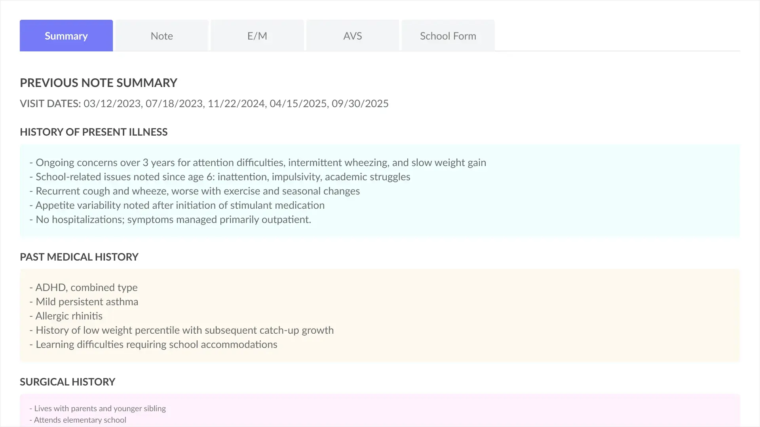Click the allergic rhinitis entry
Viewport: 760px width, 427px height.
(x=66, y=316)
